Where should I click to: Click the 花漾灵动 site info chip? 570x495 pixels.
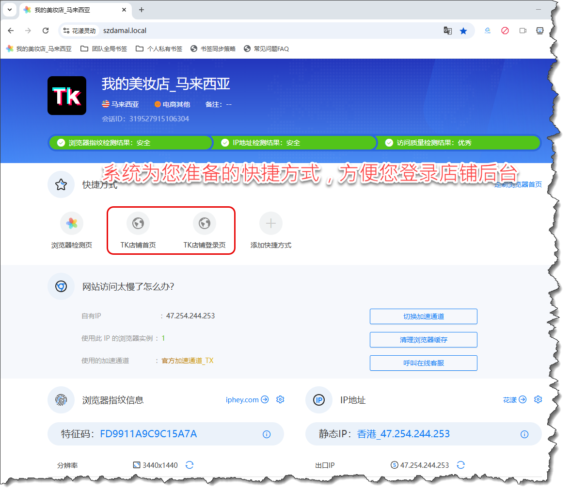click(79, 31)
